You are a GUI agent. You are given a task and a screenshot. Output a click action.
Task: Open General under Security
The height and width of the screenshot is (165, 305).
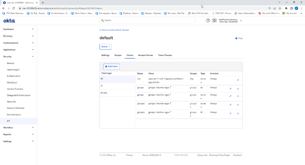click(11, 63)
